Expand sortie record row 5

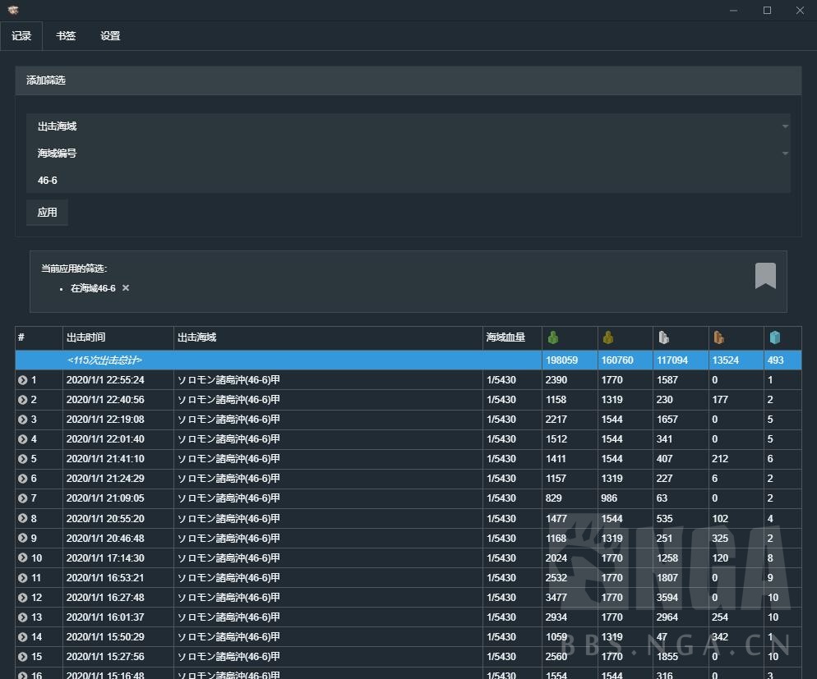23,459
